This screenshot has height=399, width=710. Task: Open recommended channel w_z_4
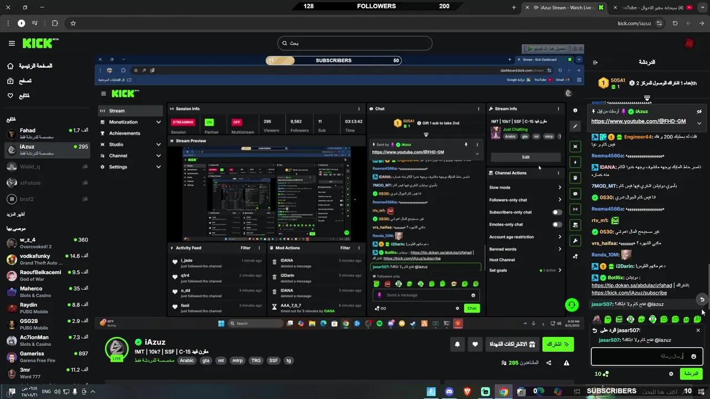pyautogui.click(x=47, y=243)
